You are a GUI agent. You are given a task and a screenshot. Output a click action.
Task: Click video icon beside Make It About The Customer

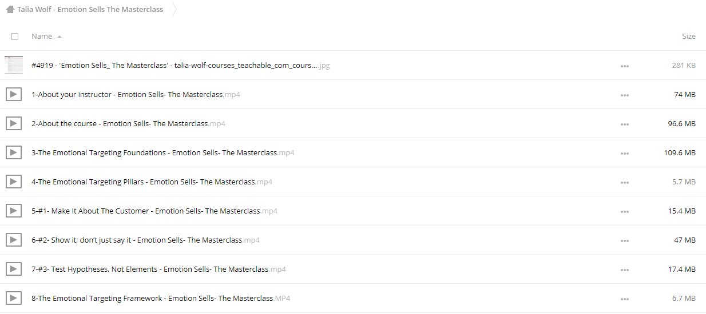(x=14, y=211)
